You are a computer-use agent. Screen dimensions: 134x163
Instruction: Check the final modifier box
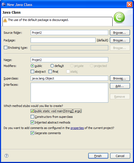coord(50,72)
